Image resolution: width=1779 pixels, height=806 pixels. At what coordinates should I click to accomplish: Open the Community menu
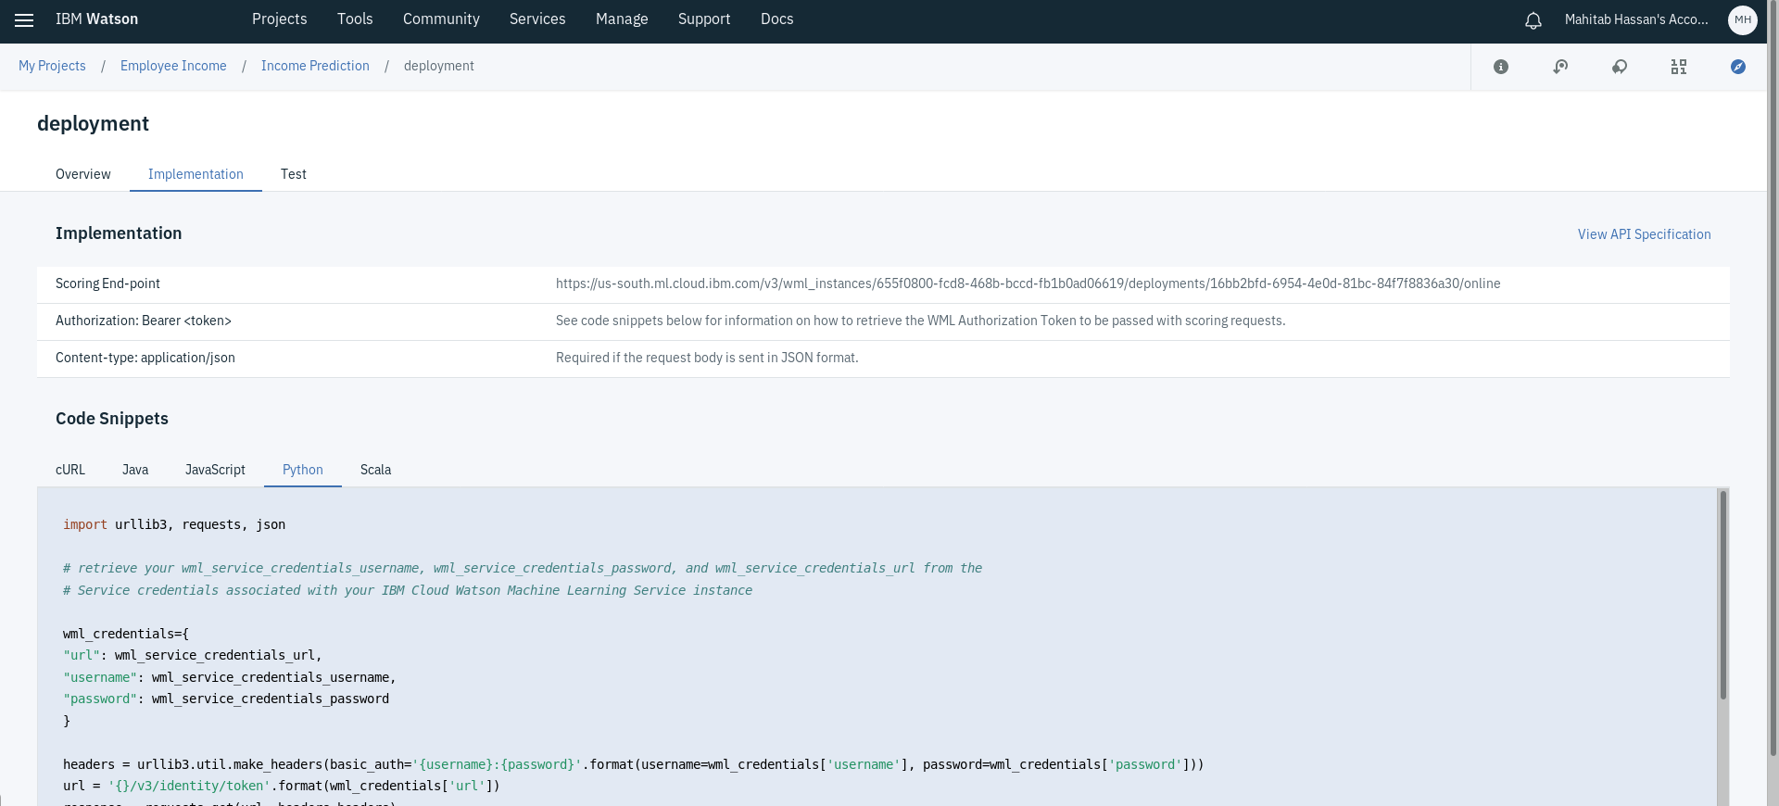pyautogui.click(x=441, y=19)
